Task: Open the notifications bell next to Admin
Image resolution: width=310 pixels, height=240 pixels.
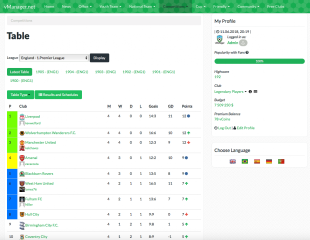Action: tap(243, 42)
